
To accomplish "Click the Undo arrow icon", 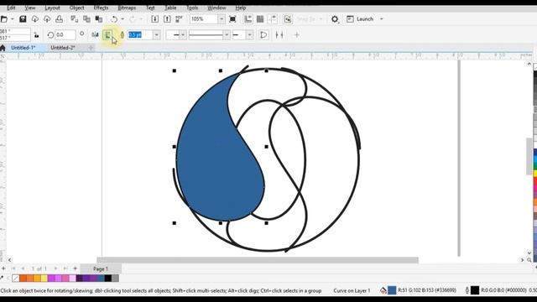I will (x=114, y=19).
